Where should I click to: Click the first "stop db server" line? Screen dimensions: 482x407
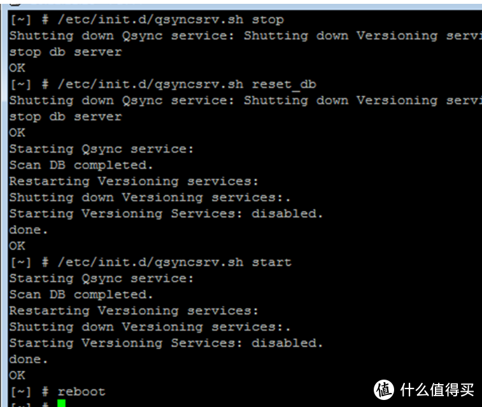(x=65, y=52)
